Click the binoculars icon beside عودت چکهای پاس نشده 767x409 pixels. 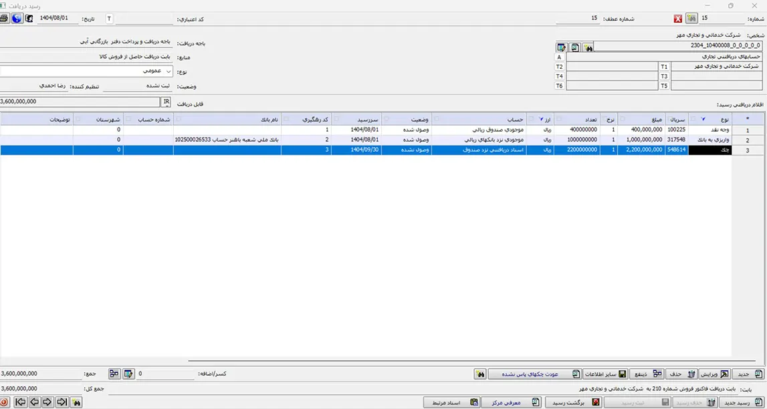tap(479, 374)
